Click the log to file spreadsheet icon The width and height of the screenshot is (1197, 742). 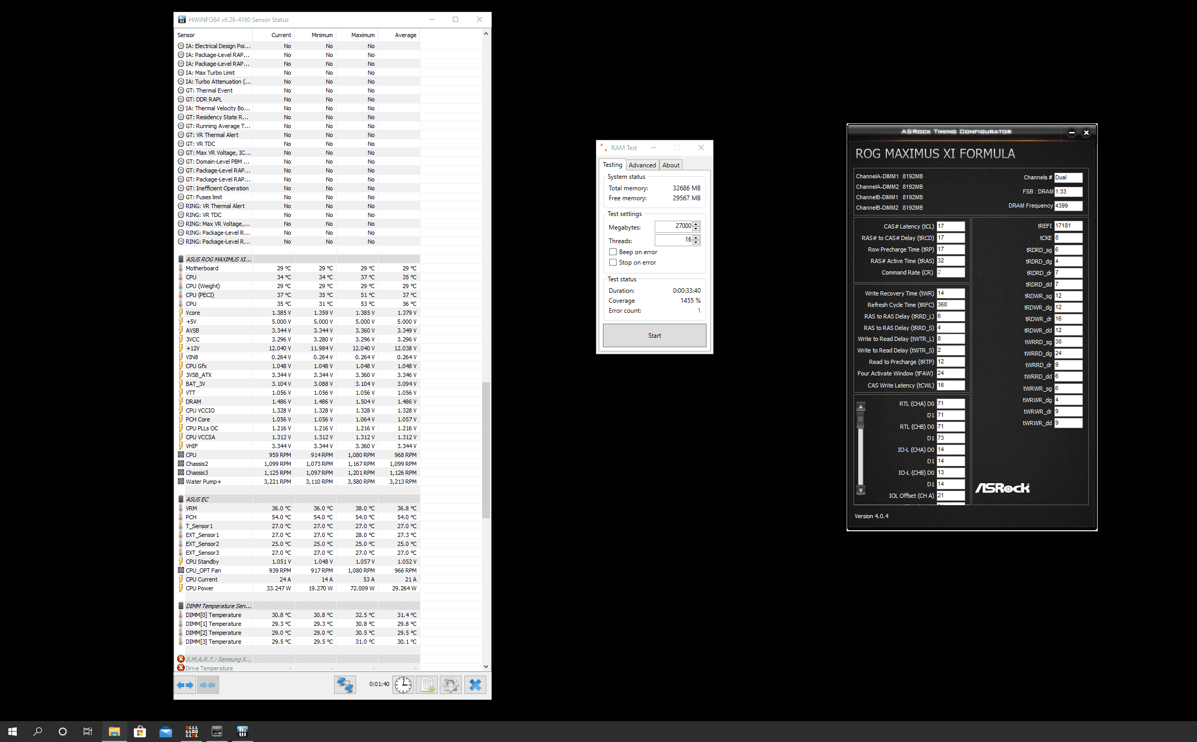pos(427,685)
